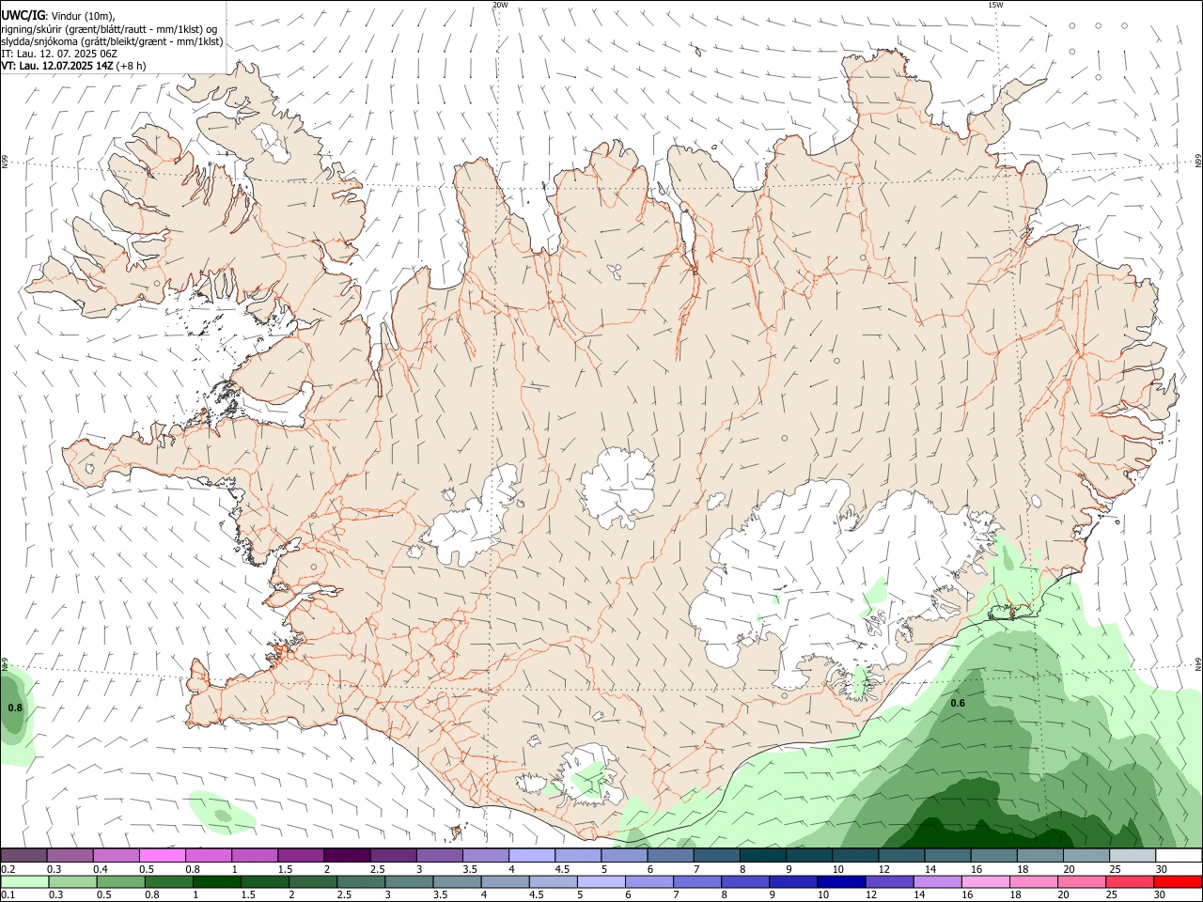Viewport: 1203px width, 902px height.
Task: Click the orchid swatch starting at 0.4, upper scale
Action: pyautogui.click(x=116, y=855)
